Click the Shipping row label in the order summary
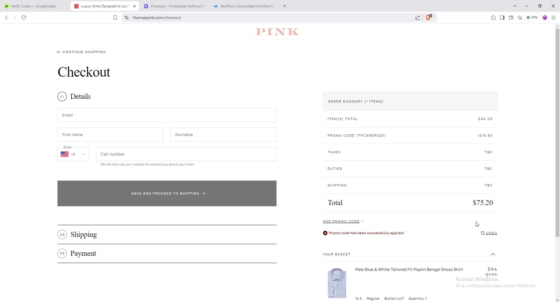The width and height of the screenshot is (560, 303). click(x=337, y=185)
